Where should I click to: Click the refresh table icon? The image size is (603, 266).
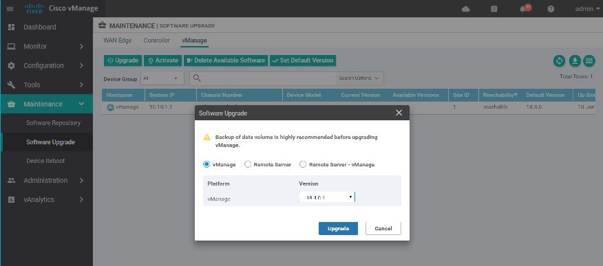click(x=559, y=60)
